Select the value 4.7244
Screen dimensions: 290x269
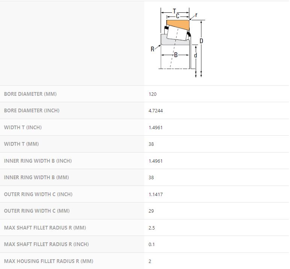156,111
